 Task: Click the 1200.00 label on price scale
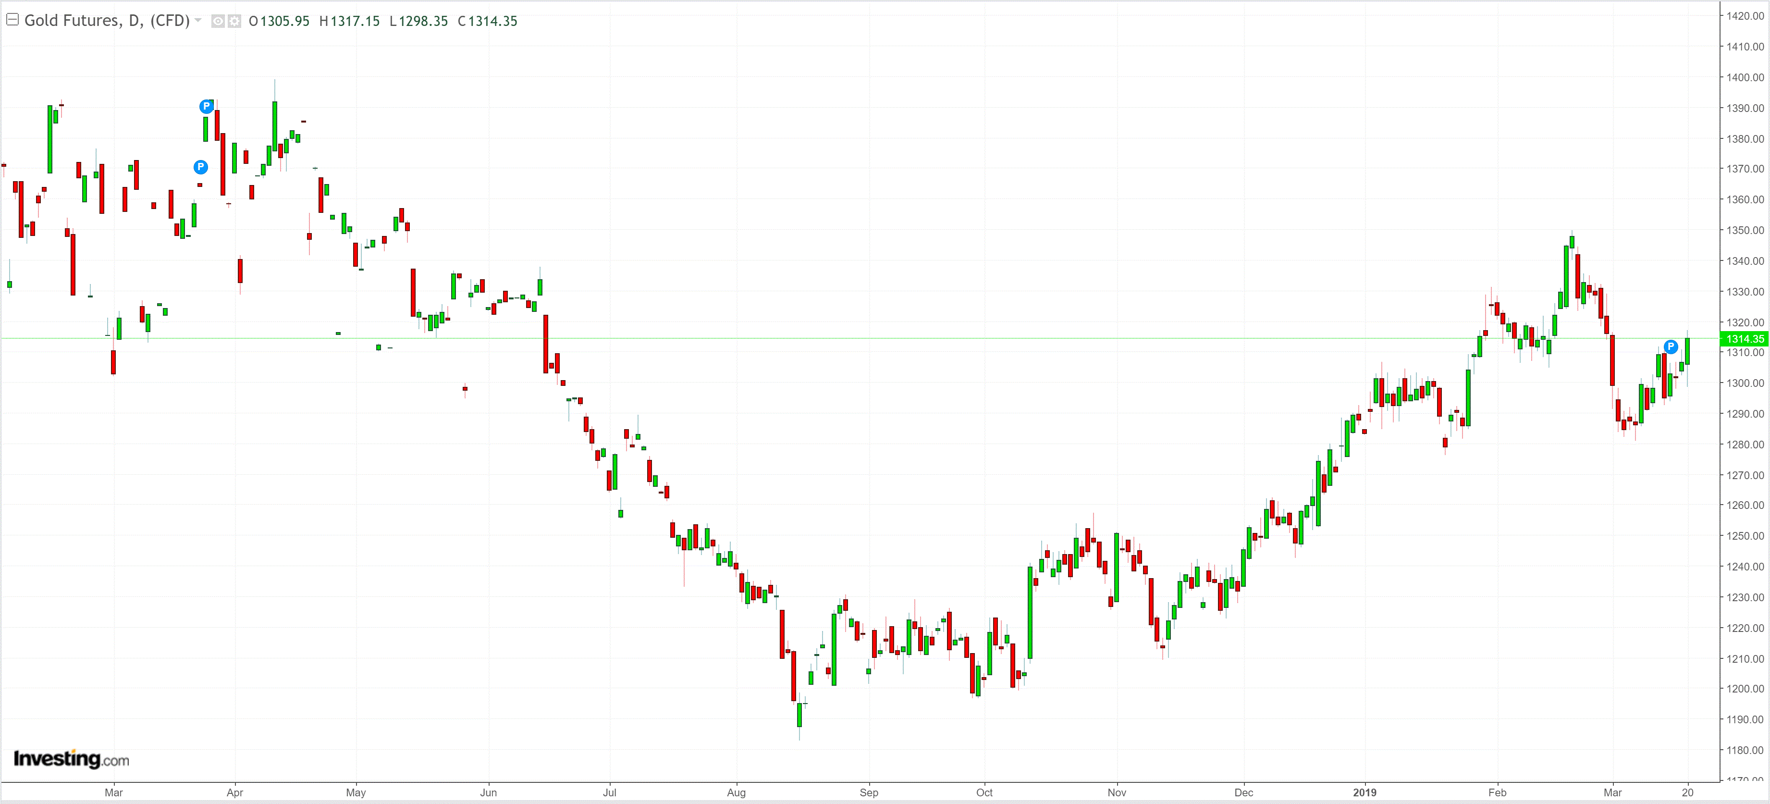(x=1745, y=689)
